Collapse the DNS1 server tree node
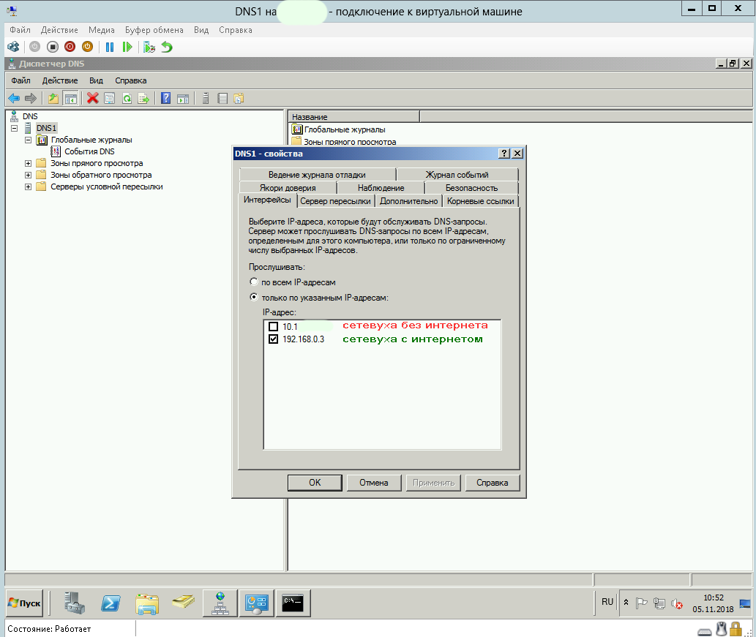Image resolution: width=756 pixels, height=637 pixels. tap(15, 128)
